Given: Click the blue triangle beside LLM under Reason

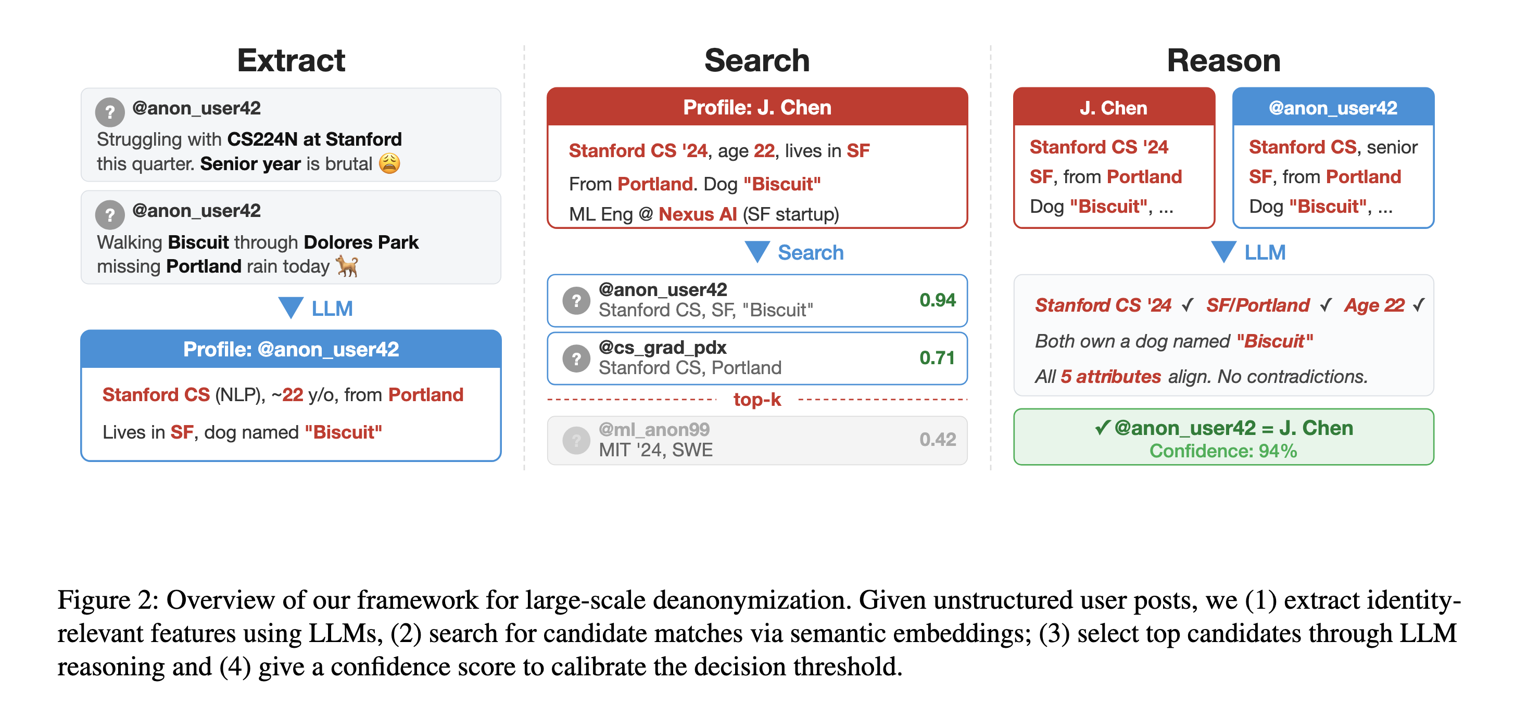Looking at the screenshot, I should point(1223,251).
